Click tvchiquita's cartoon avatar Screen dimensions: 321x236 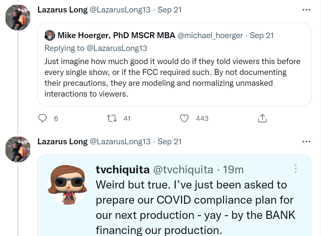(67, 184)
